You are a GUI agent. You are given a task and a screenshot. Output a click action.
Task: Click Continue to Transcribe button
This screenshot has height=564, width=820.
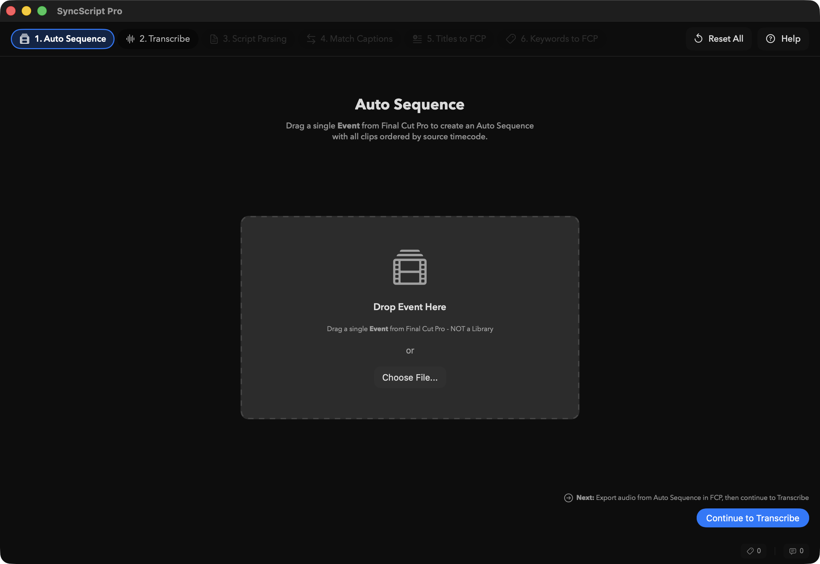click(752, 518)
